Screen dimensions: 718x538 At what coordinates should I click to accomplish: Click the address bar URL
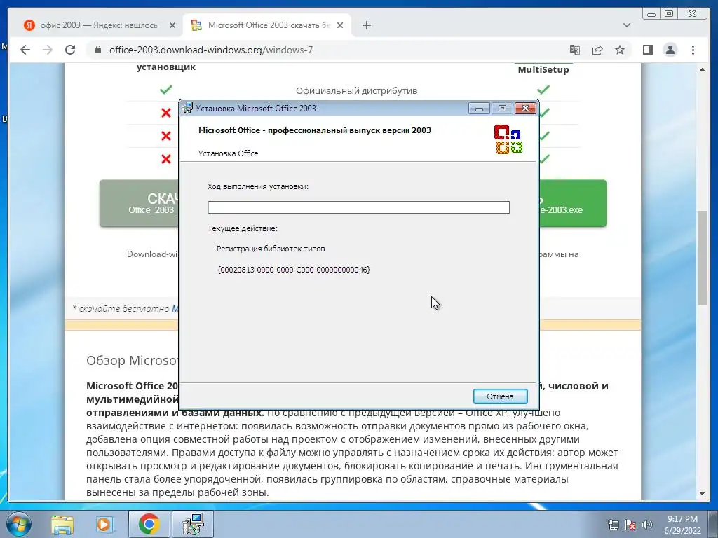coord(210,50)
